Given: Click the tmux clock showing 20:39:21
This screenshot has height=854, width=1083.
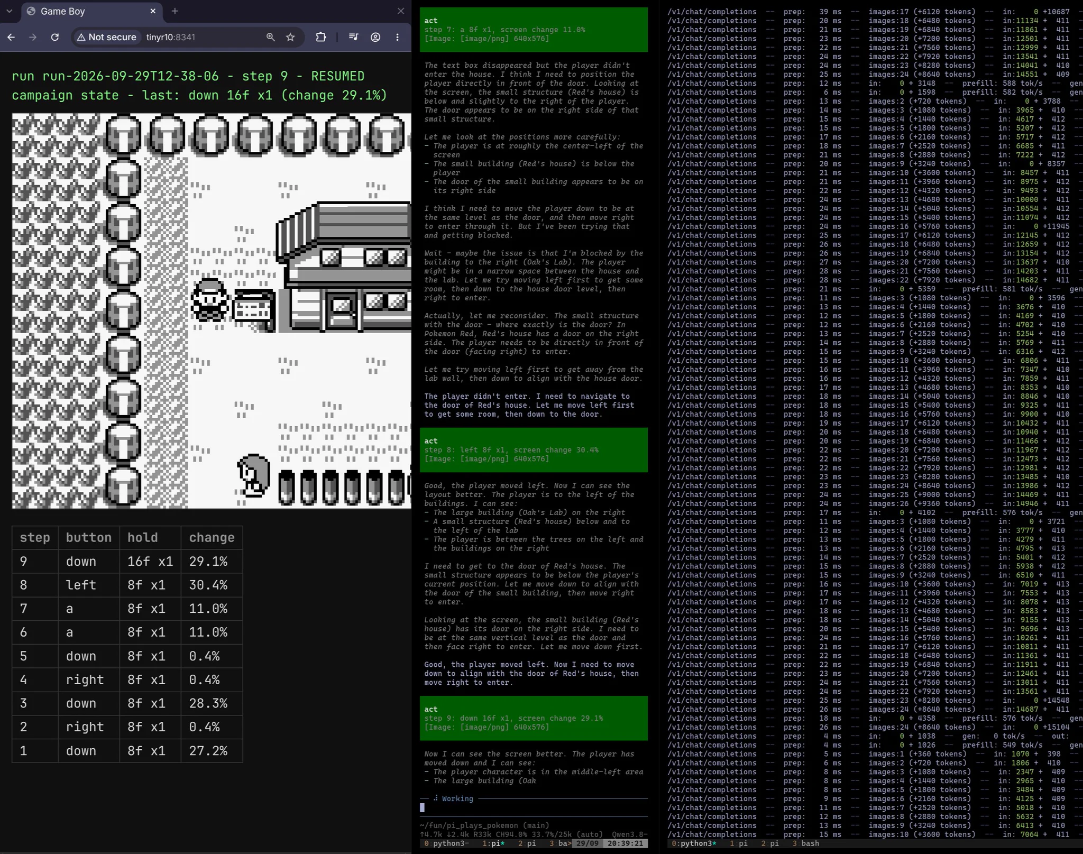Looking at the screenshot, I should pyautogui.click(x=625, y=843).
